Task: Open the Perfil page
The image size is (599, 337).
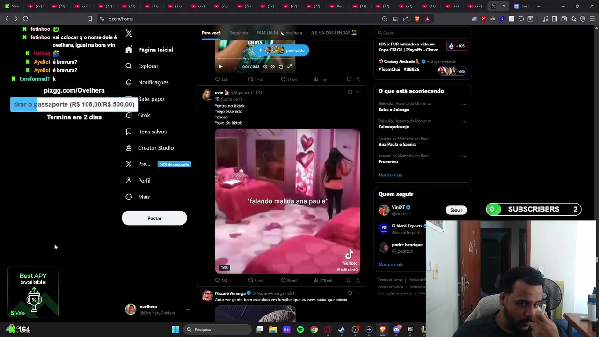Action: click(138, 181)
